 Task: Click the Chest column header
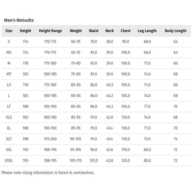125,31
